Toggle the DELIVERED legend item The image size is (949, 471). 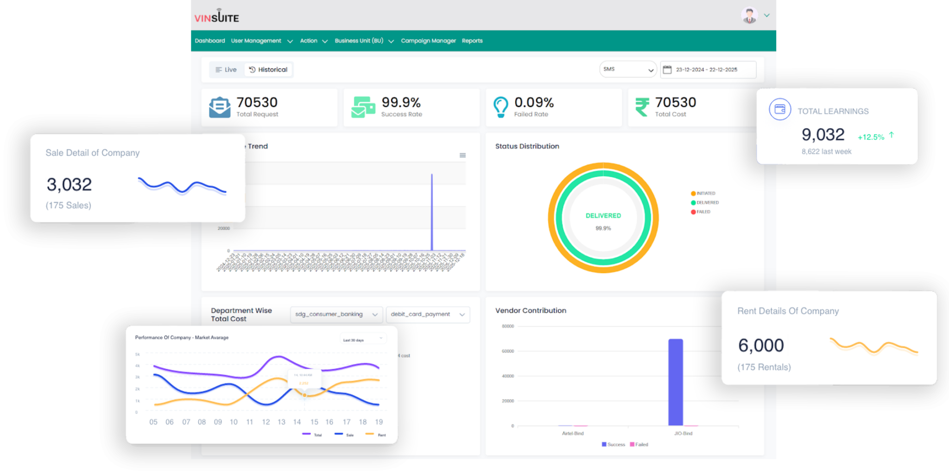point(705,203)
